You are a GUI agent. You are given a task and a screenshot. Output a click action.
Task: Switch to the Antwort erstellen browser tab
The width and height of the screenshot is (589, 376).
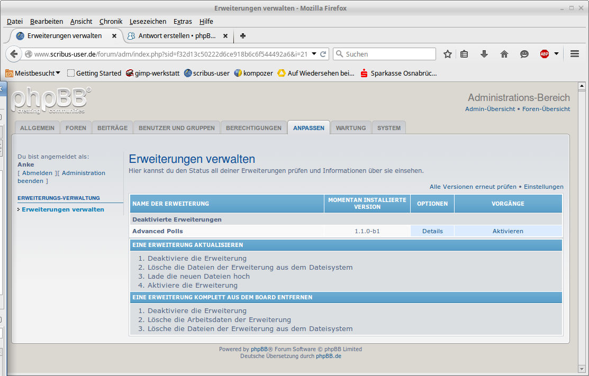click(177, 36)
